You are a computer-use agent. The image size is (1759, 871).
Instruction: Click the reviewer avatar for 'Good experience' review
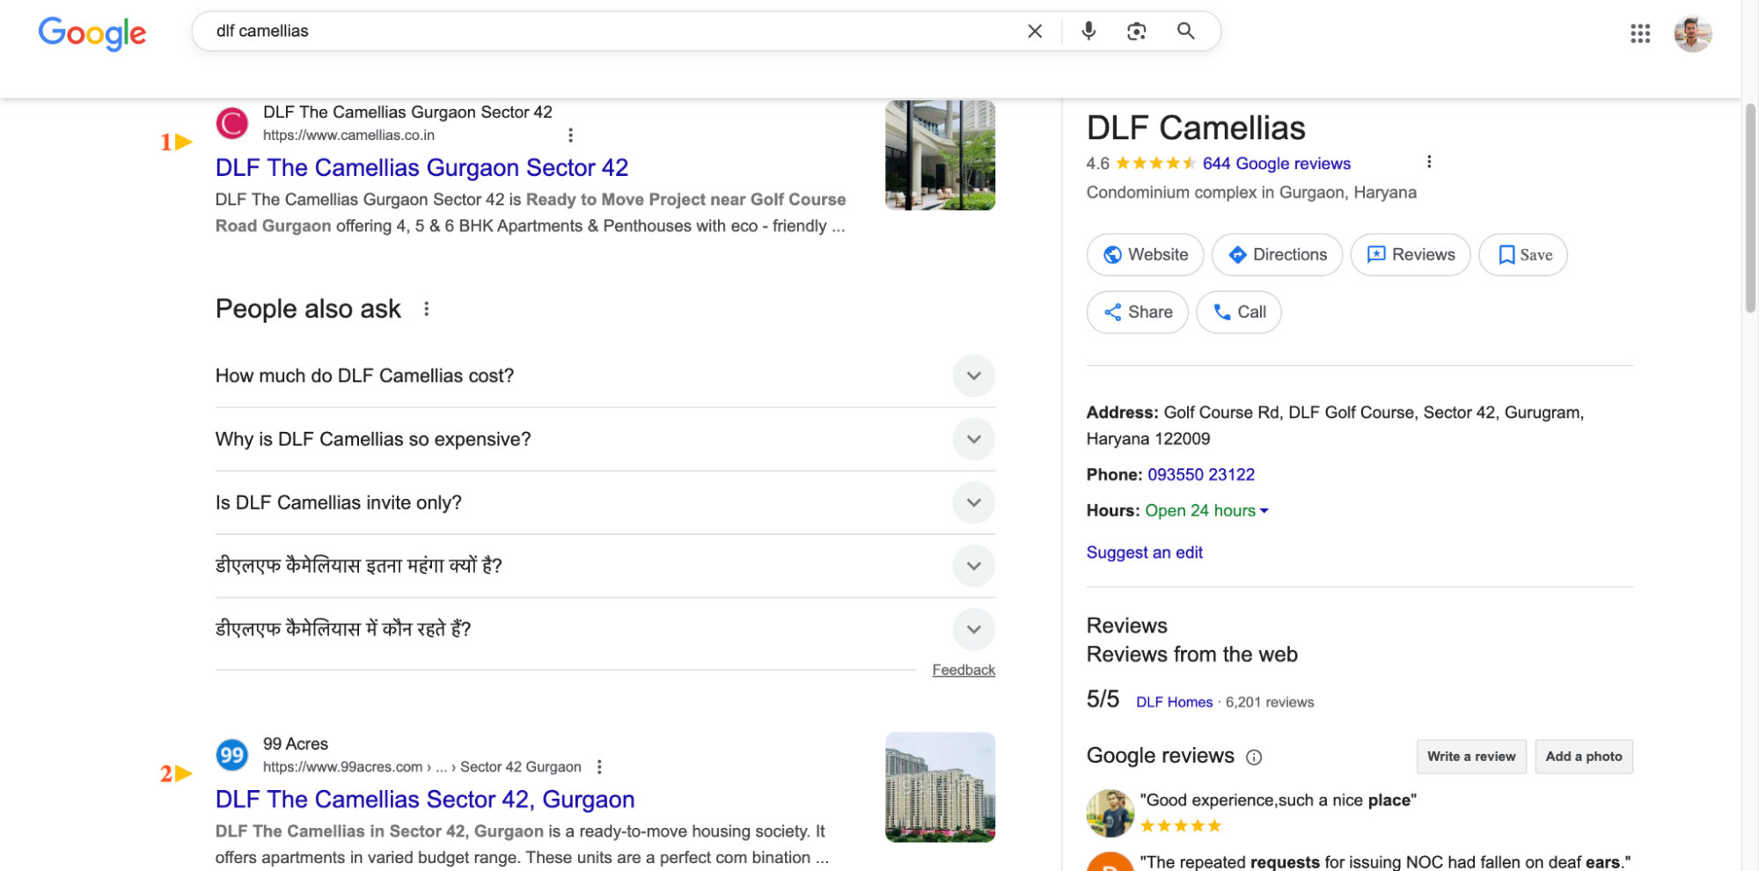[x=1110, y=812]
